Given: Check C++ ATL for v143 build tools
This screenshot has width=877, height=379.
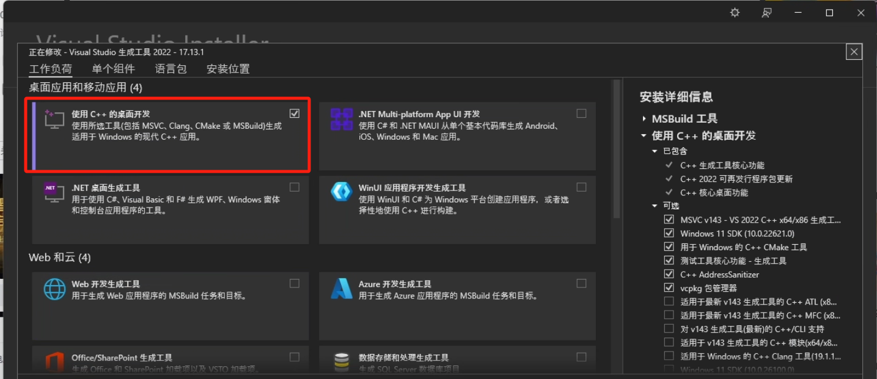Looking at the screenshot, I should [x=669, y=301].
